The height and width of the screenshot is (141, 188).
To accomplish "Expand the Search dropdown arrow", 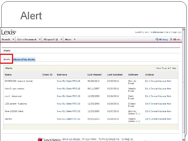I will coord(13,39).
